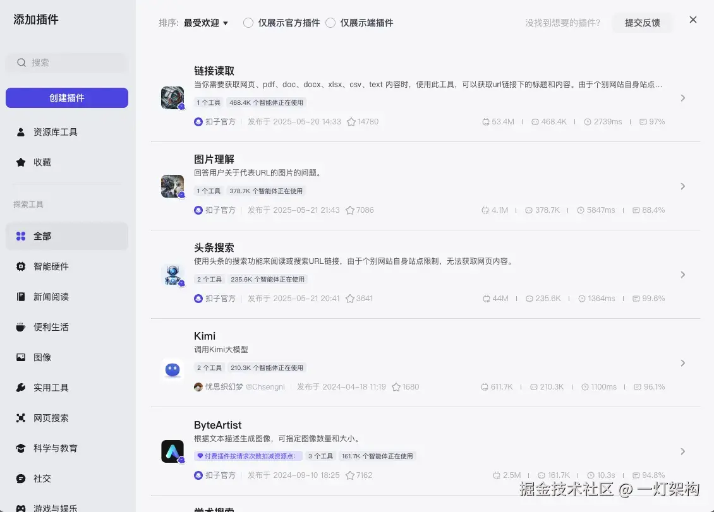Expand the 图片理解 plugin row chevron
The image size is (714, 512).
pyautogui.click(x=682, y=186)
